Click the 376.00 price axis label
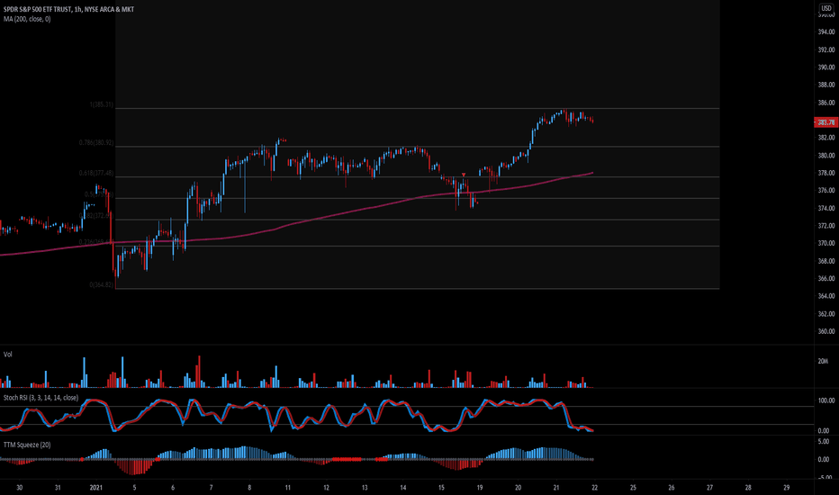Viewport: 839px width, 495px height. [825, 191]
